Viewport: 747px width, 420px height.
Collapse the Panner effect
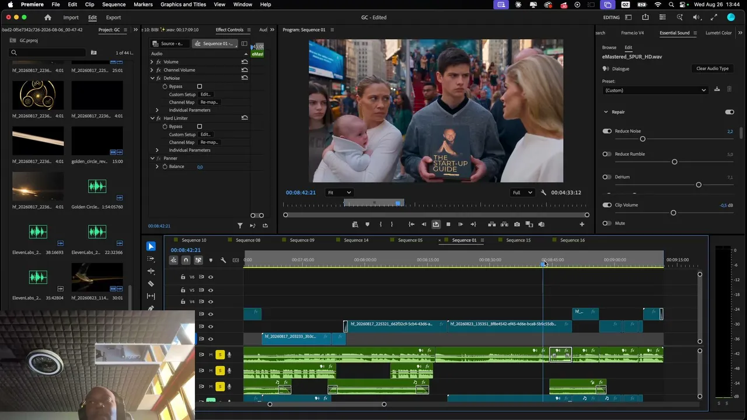tap(152, 159)
